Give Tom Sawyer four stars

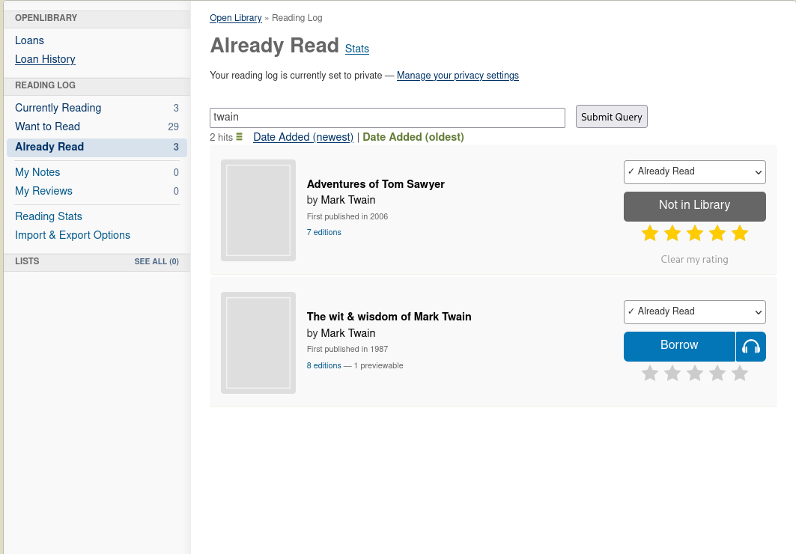(x=717, y=234)
